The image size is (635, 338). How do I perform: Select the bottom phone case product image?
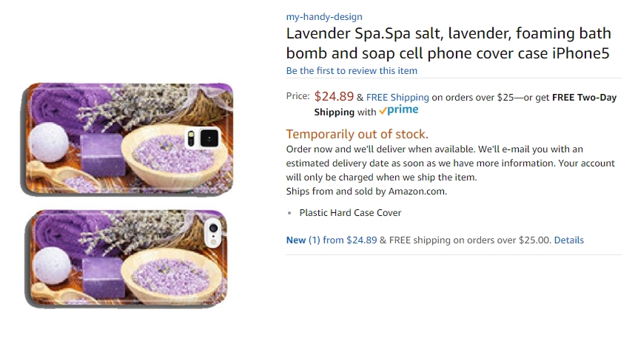(x=127, y=259)
